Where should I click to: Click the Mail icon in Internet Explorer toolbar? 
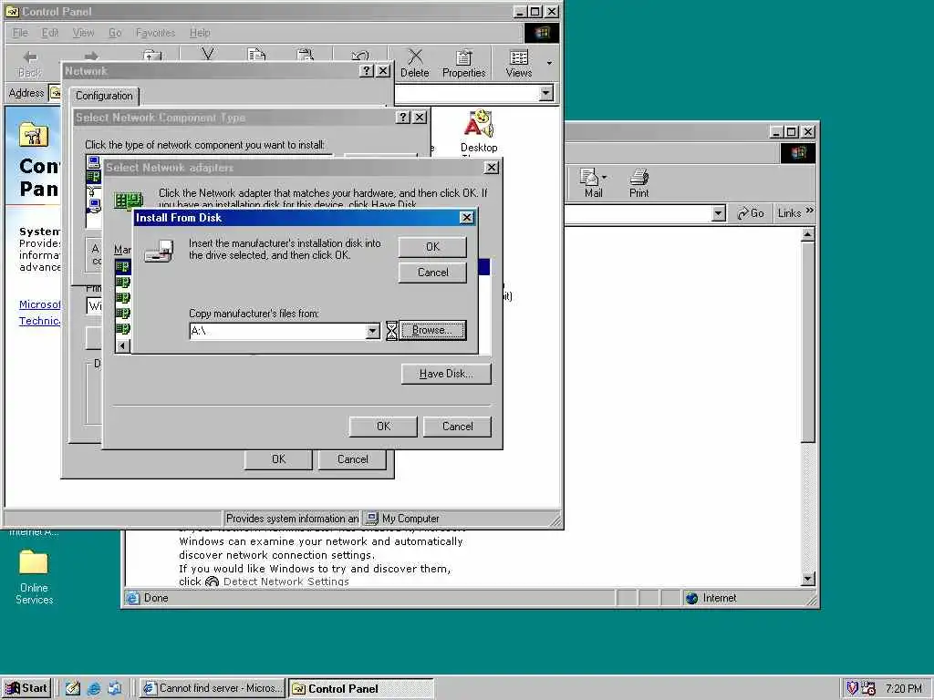coord(592,182)
